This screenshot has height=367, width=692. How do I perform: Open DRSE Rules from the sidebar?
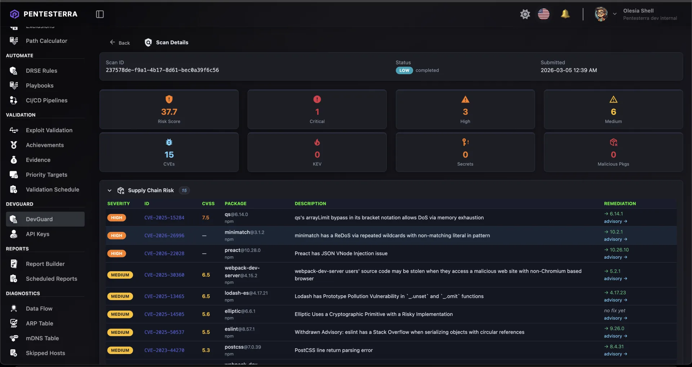(41, 71)
